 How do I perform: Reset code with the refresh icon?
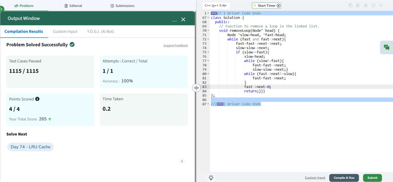tap(373, 6)
